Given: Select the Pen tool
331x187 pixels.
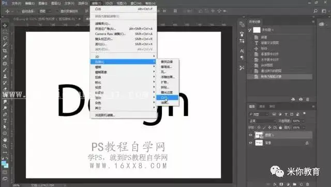Looking at the screenshot, I should (x=5, y=114).
